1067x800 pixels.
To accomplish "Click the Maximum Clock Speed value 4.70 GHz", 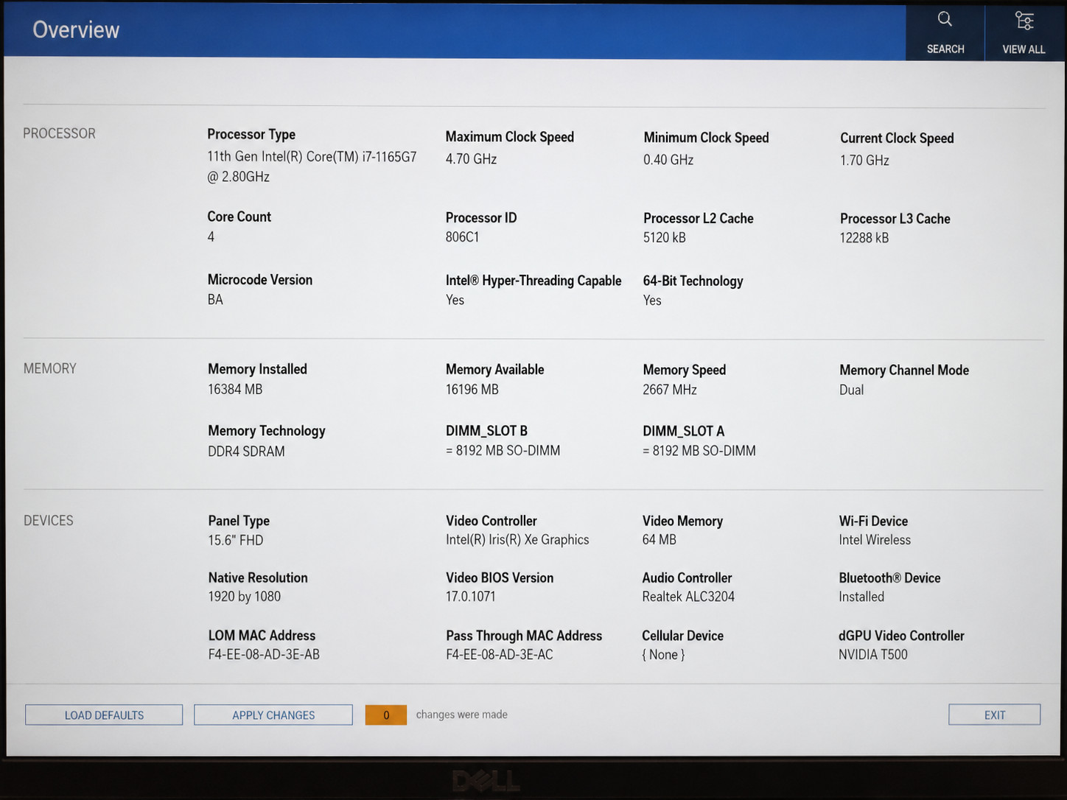I will click(471, 158).
